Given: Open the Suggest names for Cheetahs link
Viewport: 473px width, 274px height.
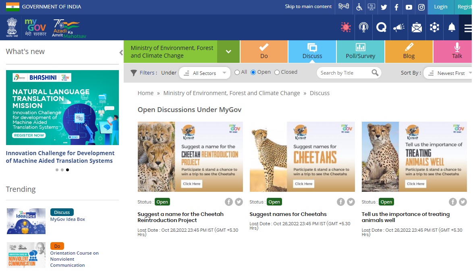Looking at the screenshot, I should click(288, 214).
